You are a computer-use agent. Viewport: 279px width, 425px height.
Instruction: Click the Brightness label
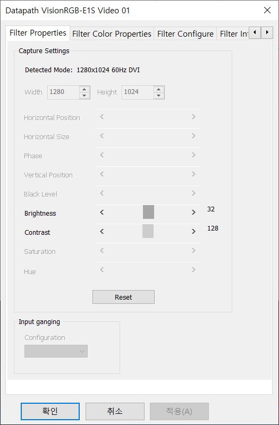pos(40,214)
